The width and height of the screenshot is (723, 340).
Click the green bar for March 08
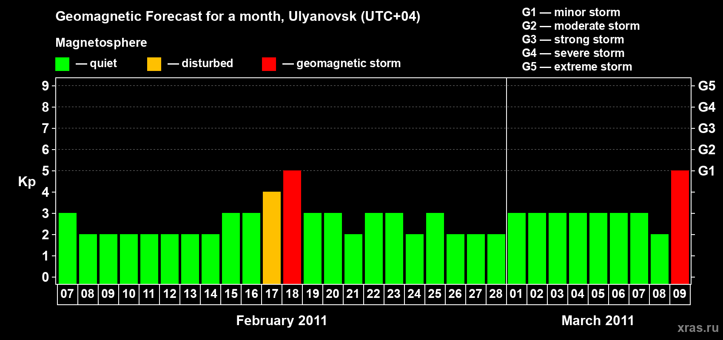point(660,259)
